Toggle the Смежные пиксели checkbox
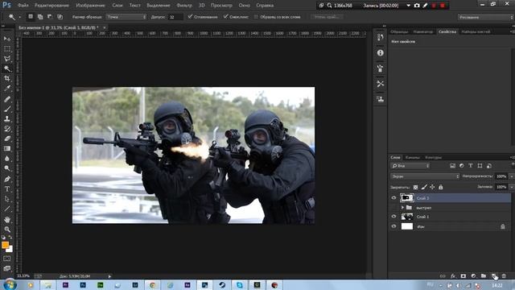515x290 pixels. [x=225, y=16]
